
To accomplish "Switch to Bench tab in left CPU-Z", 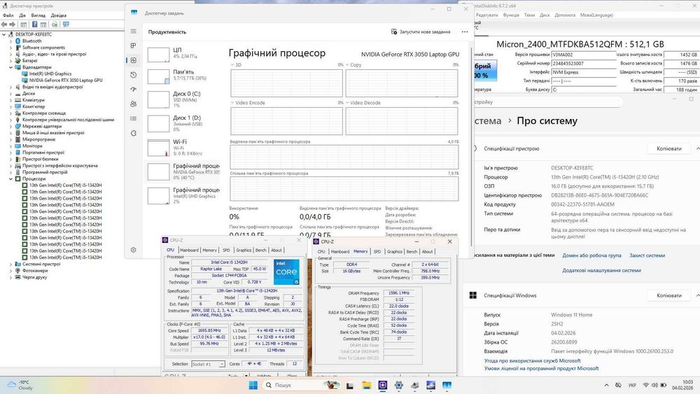I will [260, 251].
